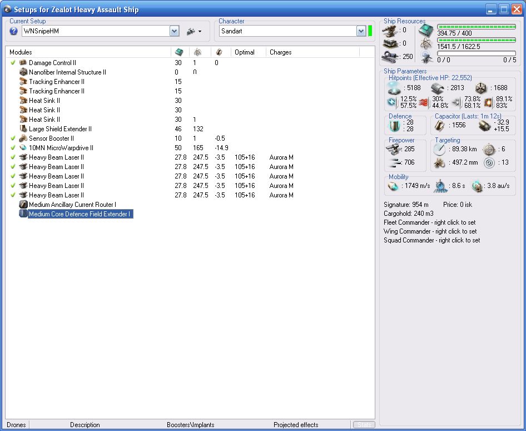
Task: Click the Stats button
Action: (x=364, y=425)
